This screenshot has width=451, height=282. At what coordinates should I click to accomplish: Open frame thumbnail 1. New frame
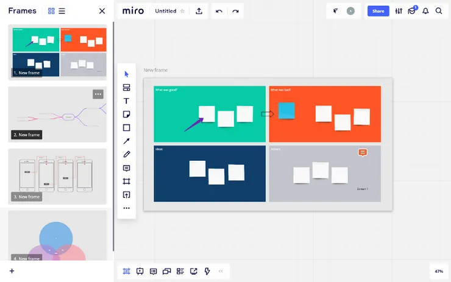(57, 52)
